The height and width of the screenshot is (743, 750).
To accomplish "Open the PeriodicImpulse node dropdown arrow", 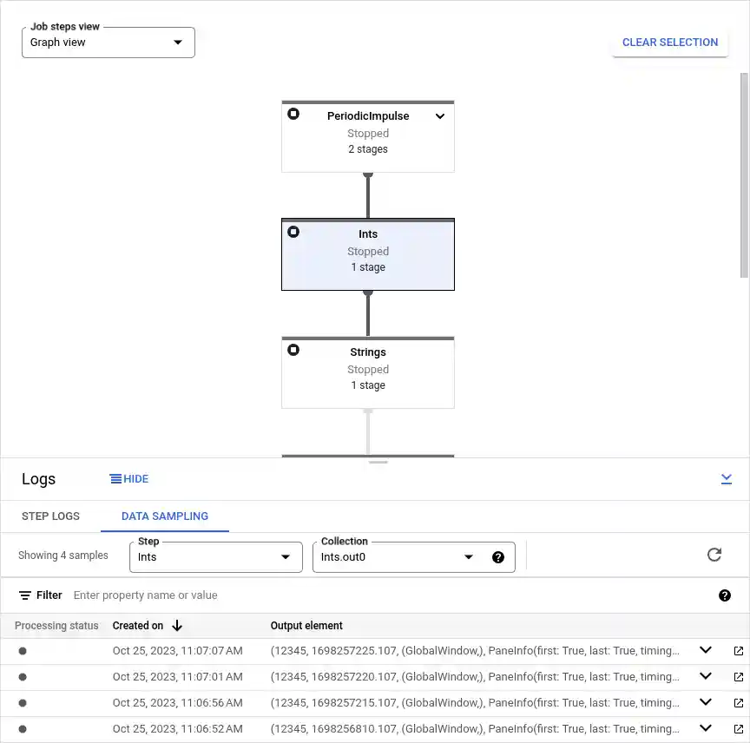I will (439, 115).
